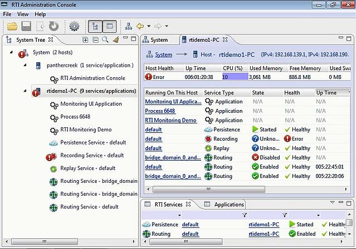Click the Recording row Error health icon
This screenshot has height=249, width=356.
pyautogui.click(x=287, y=138)
